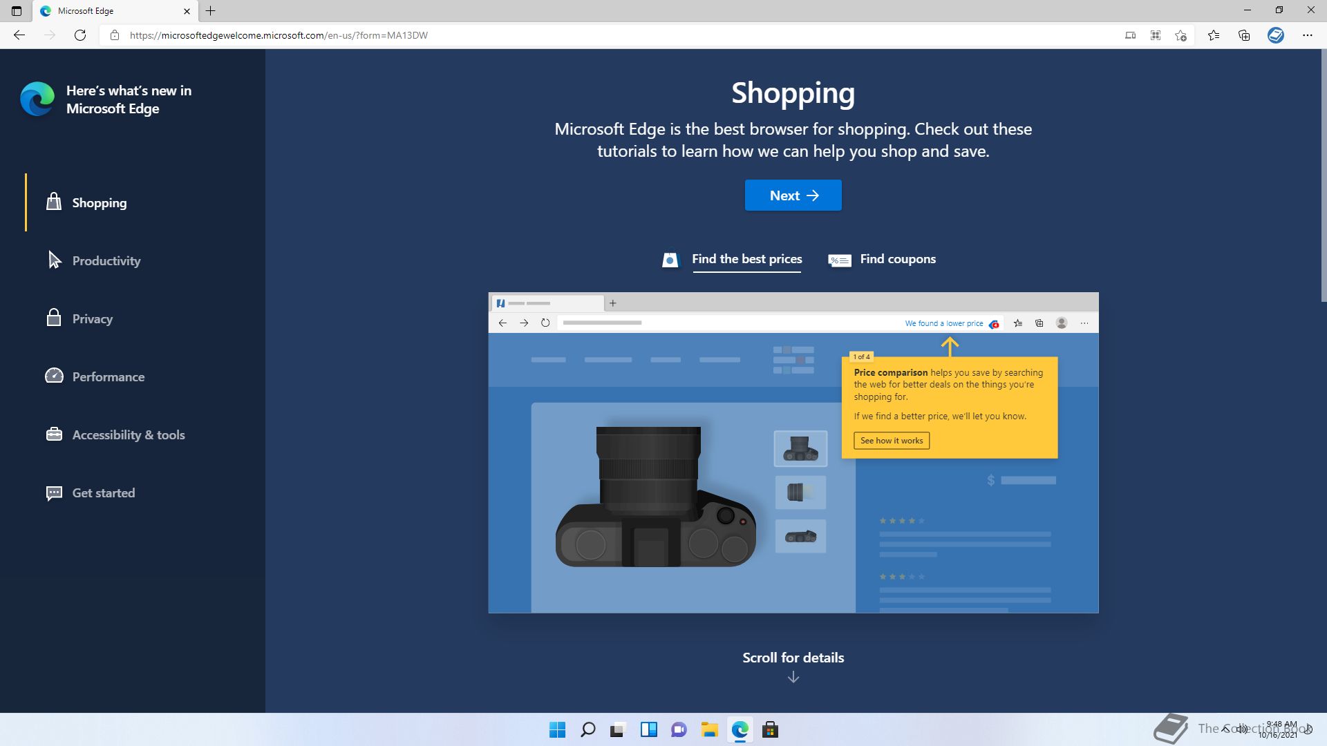Open the Collections panel

tap(1244, 35)
